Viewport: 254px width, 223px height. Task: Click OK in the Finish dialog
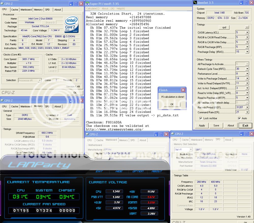172,104
